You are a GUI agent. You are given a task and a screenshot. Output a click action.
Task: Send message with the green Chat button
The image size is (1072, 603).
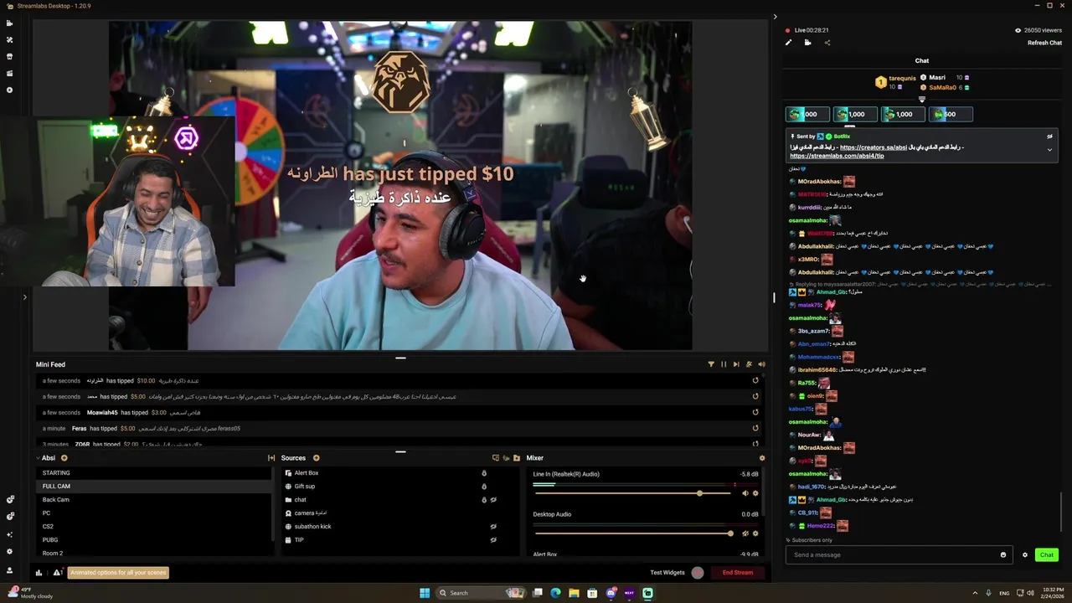pyautogui.click(x=1047, y=554)
